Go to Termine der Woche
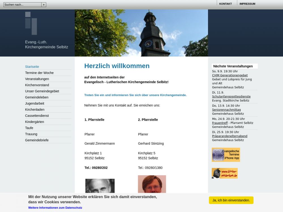Viewport: 283px width, 212px height. (x=39, y=73)
